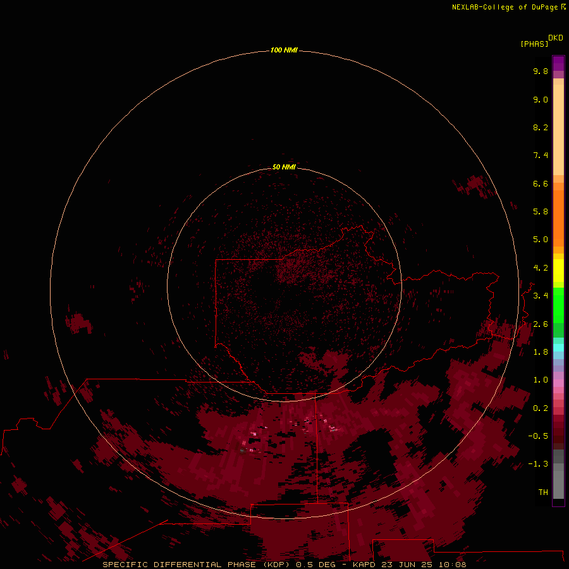Click the 5.8 value on the color scale
Viewport: 569px width, 569px height.
point(541,212)
